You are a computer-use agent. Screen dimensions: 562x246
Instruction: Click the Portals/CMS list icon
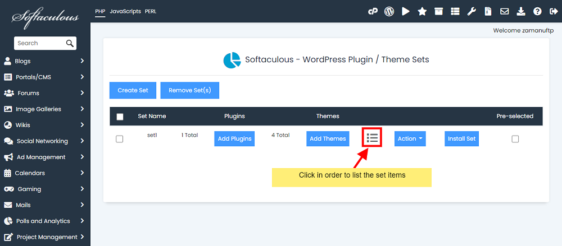(x=8, y=77)
